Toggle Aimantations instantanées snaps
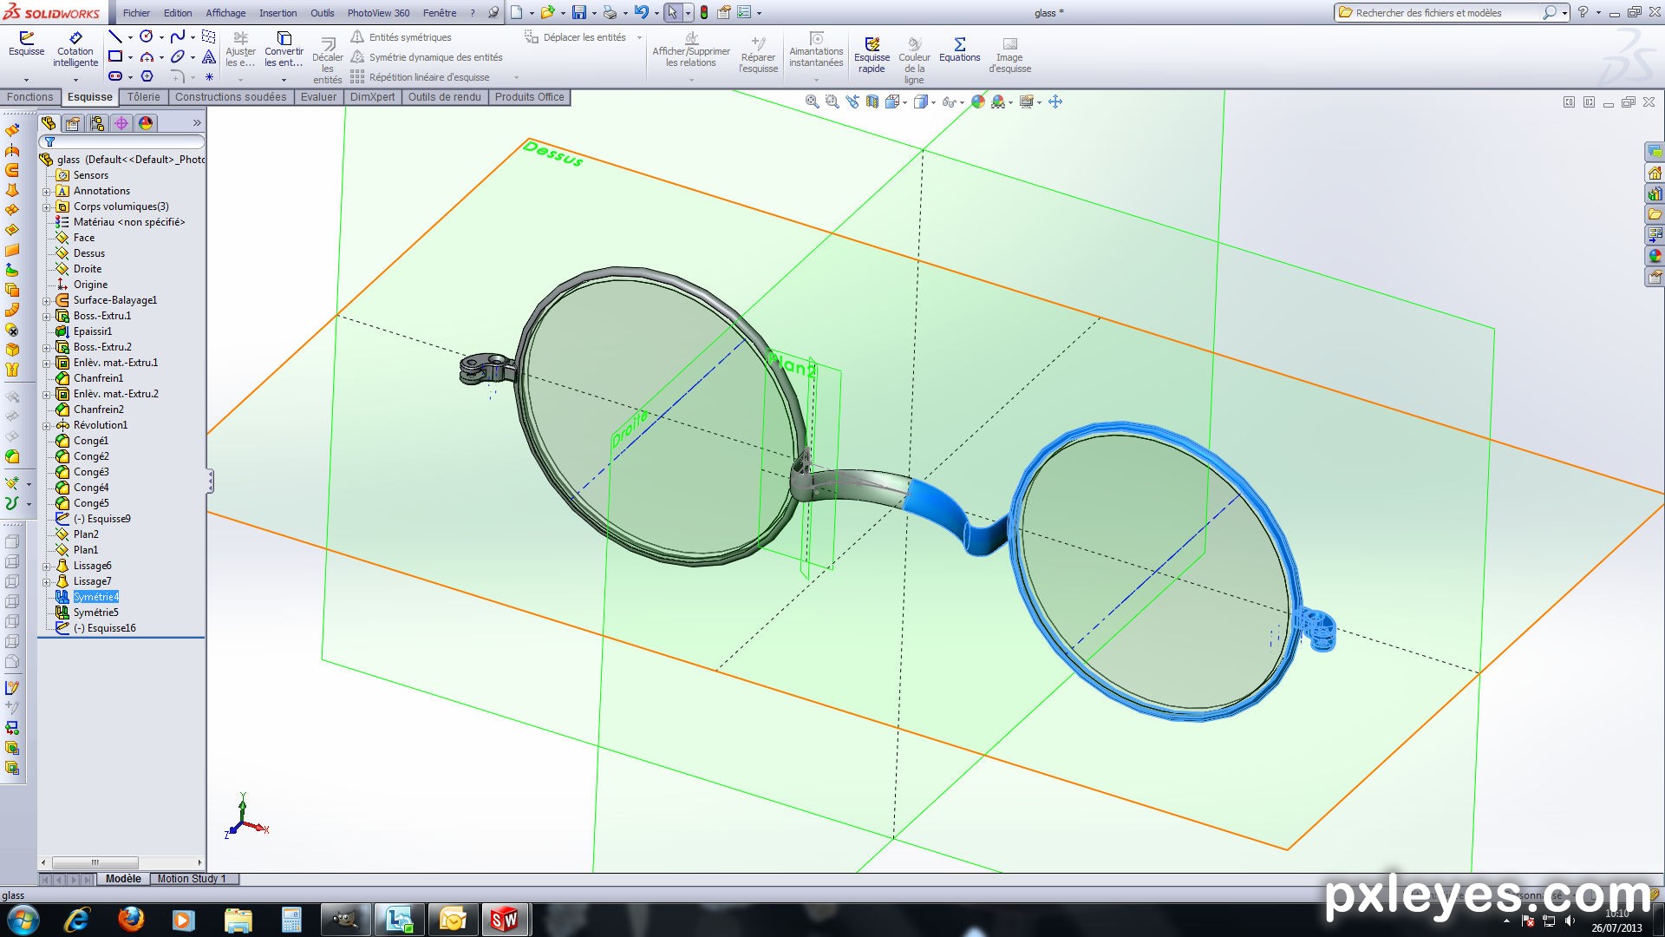 tap(816, 49)
